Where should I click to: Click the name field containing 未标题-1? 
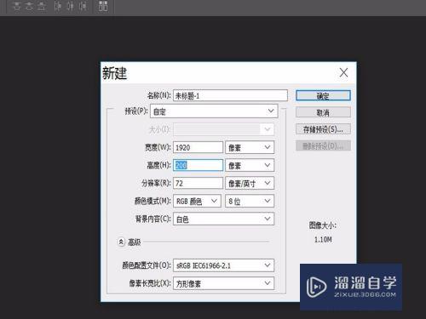click(x=230, y=95)
